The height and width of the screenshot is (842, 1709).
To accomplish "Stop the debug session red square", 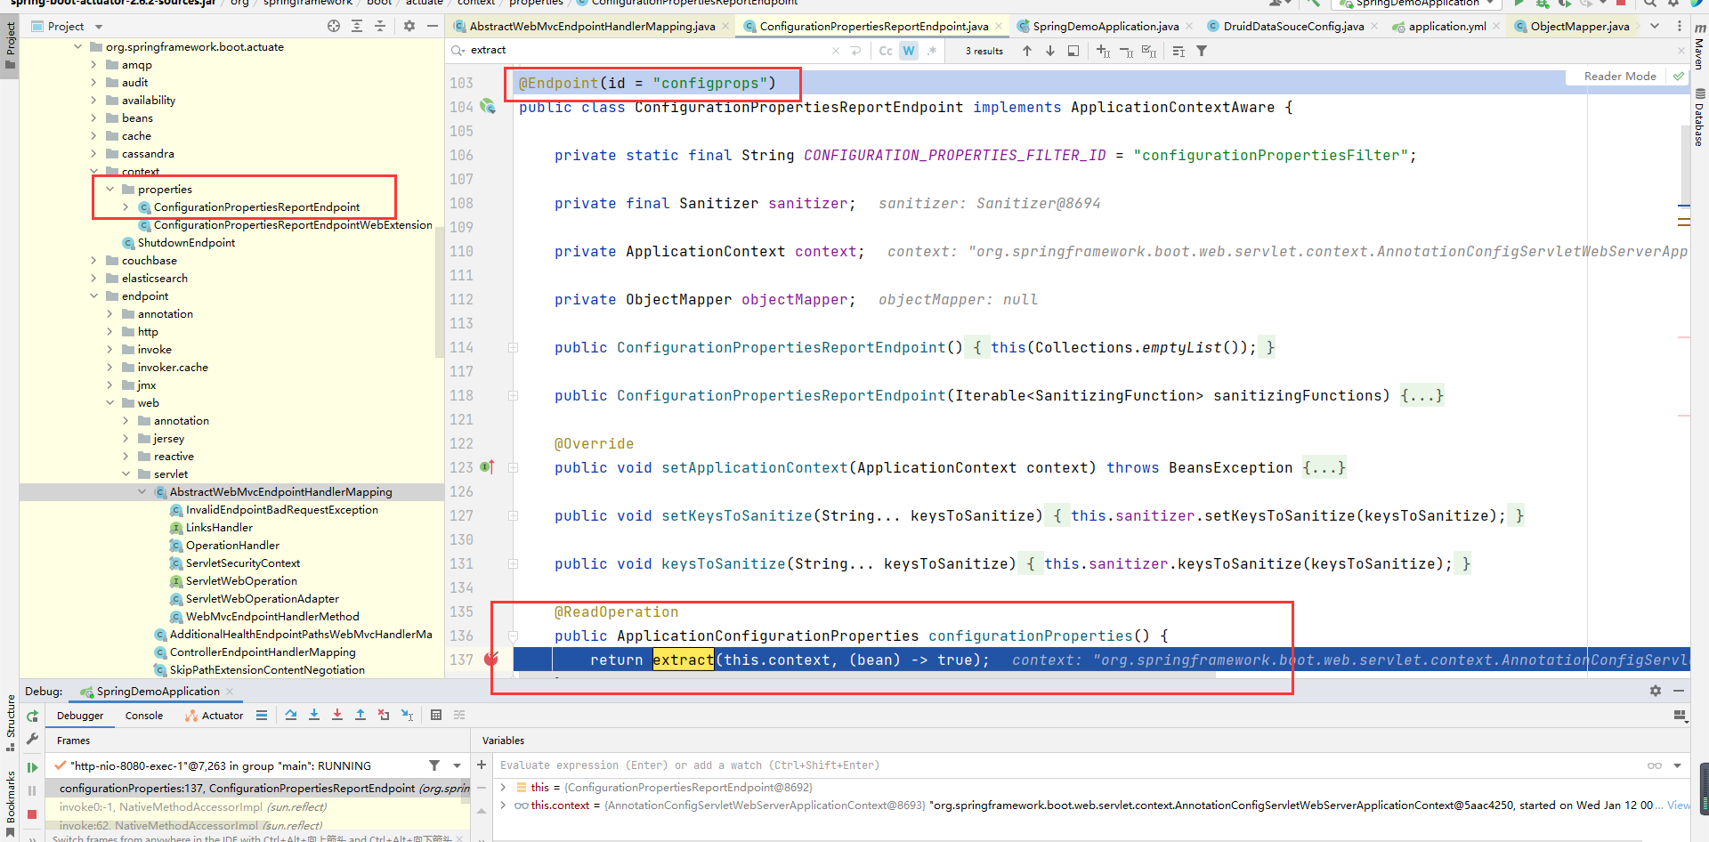I will (x=32, y=814).
